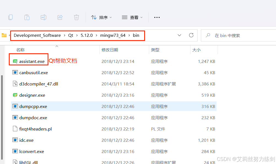The image size is (276, 164).
Task: Expand chevron after Development_Software breadcrumb
Action: click(64, 35)
